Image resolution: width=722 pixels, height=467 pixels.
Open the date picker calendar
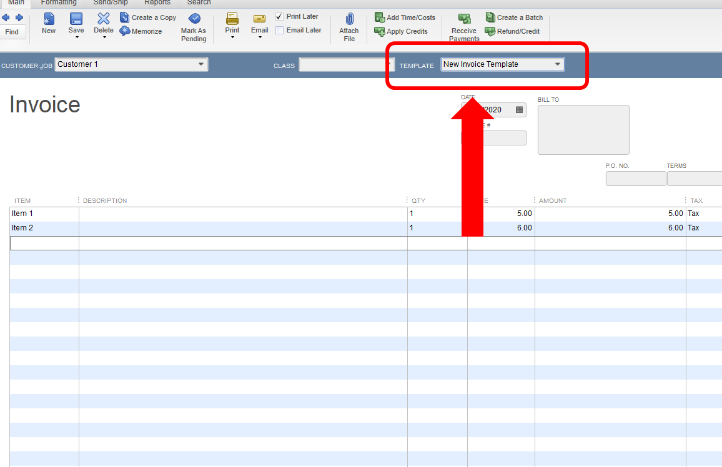519,109
